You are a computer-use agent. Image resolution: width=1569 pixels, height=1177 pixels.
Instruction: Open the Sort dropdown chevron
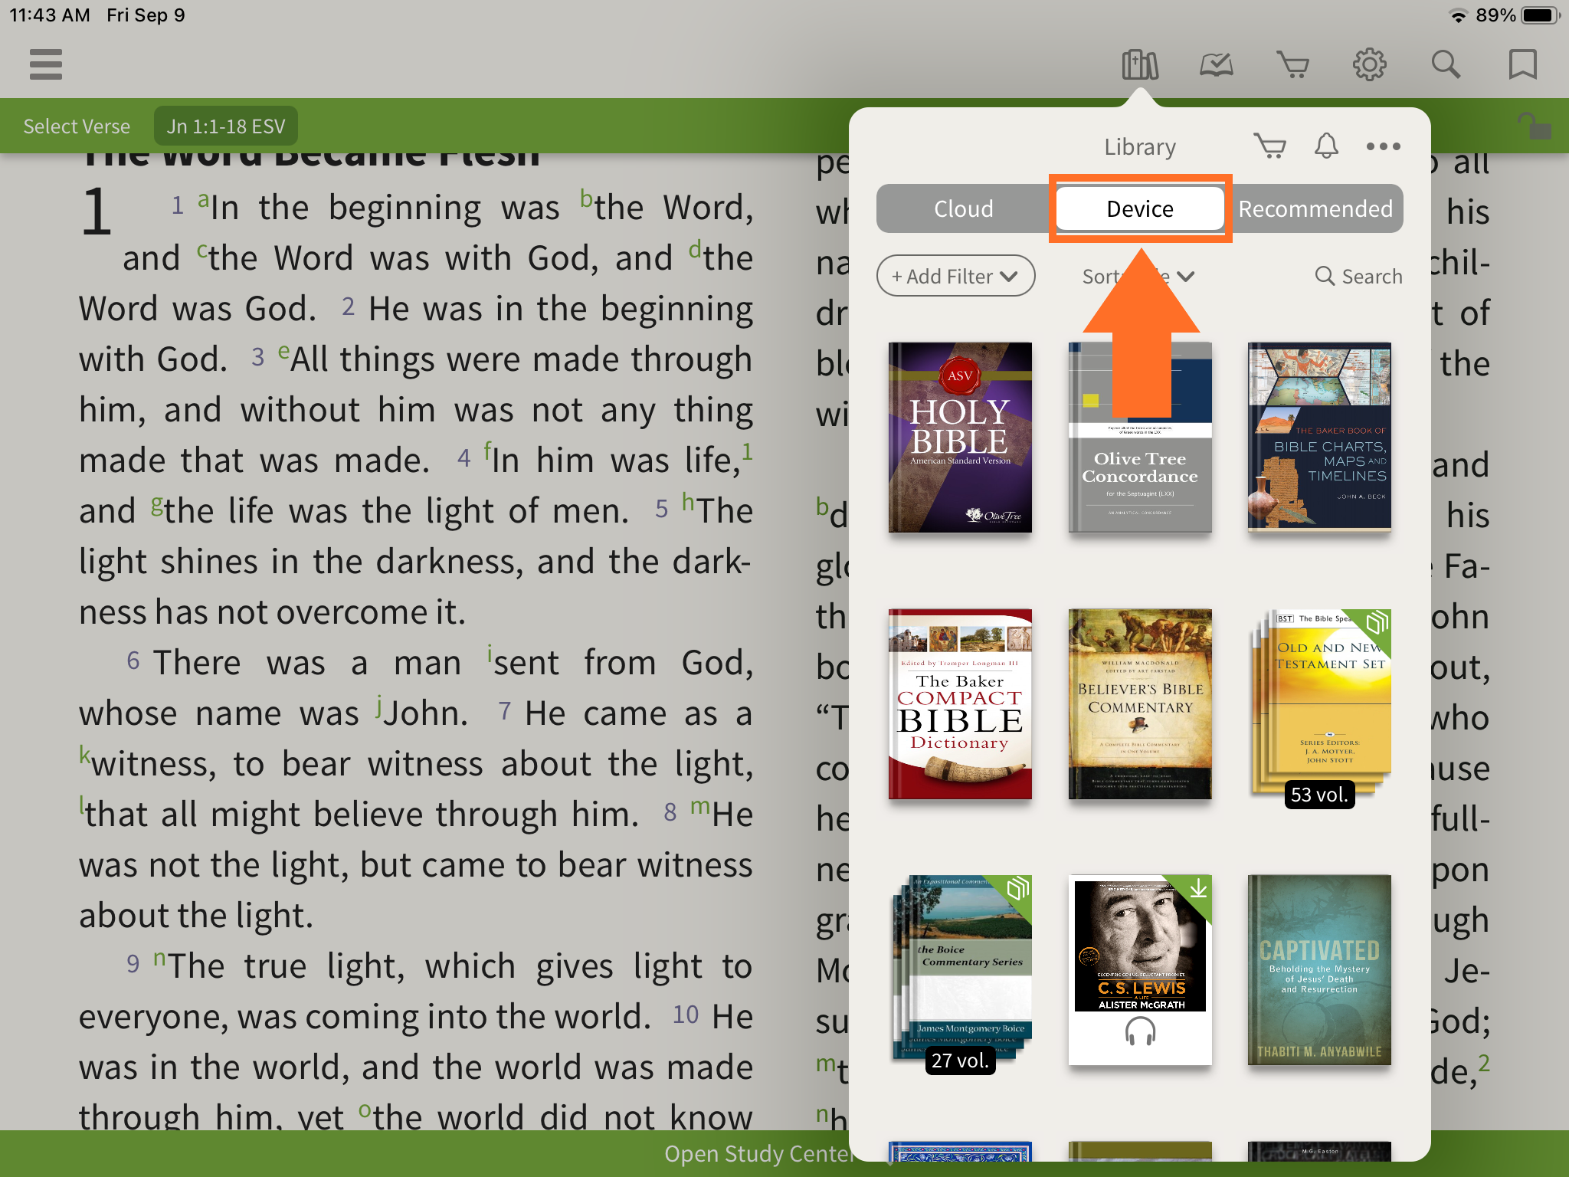point(1185,277)
